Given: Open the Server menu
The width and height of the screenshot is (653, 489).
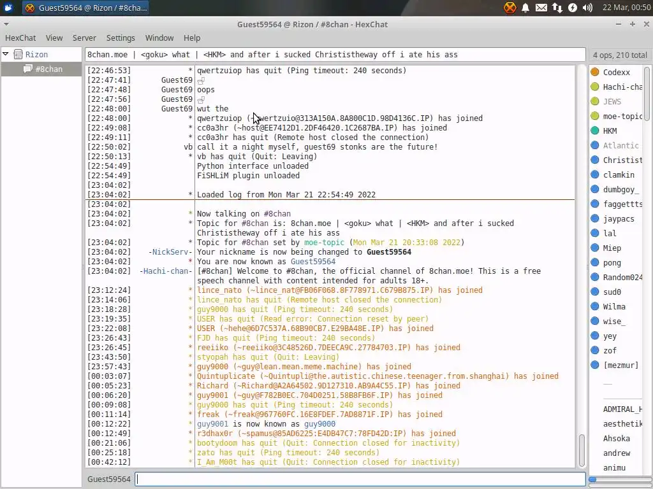Looking at the screenshot, I should coord(84,38).
